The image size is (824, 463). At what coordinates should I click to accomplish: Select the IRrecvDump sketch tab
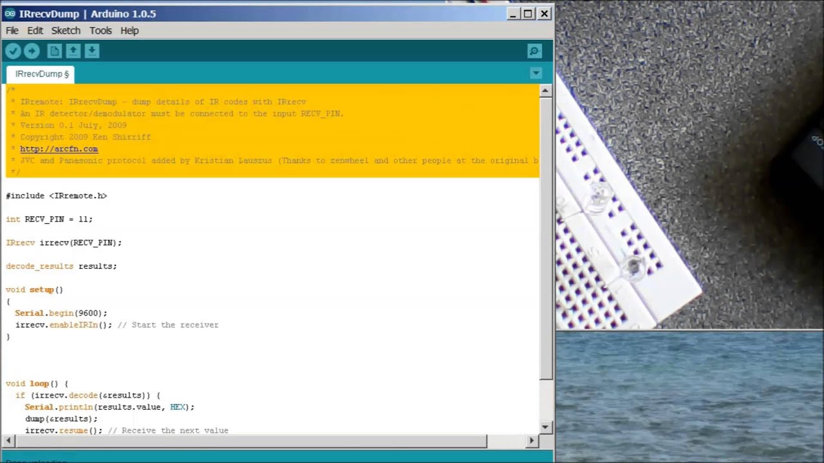click(x=41, y=74)
